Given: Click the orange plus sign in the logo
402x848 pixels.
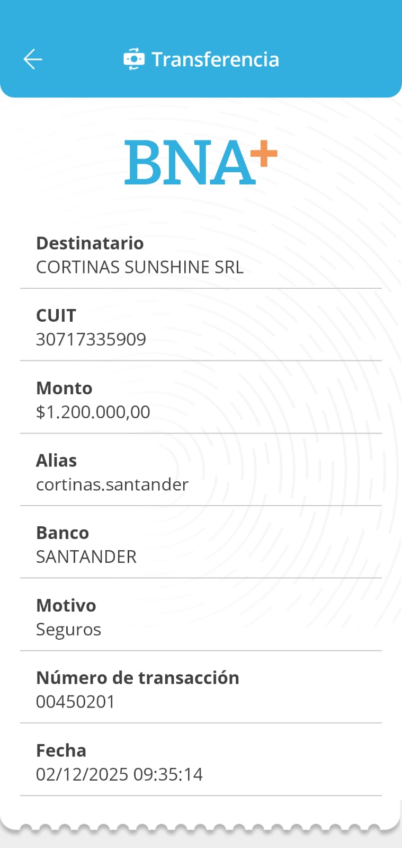Looking at the screenshot, I should pyautogui.click(x=264, y=154).
